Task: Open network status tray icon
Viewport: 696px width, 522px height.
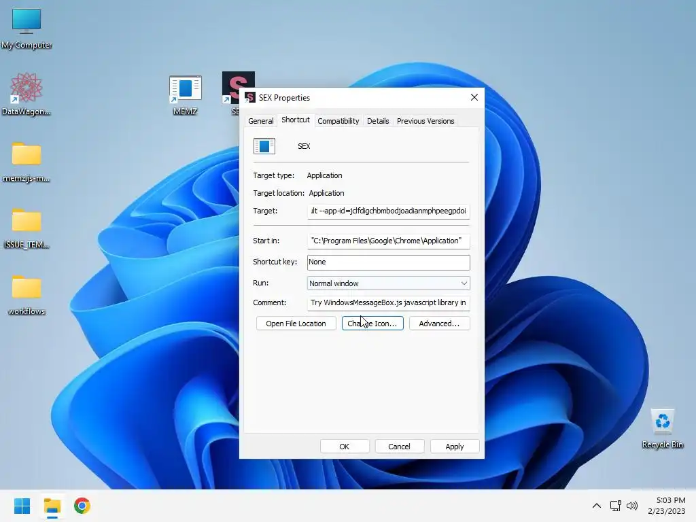Action: click(615, 506)
